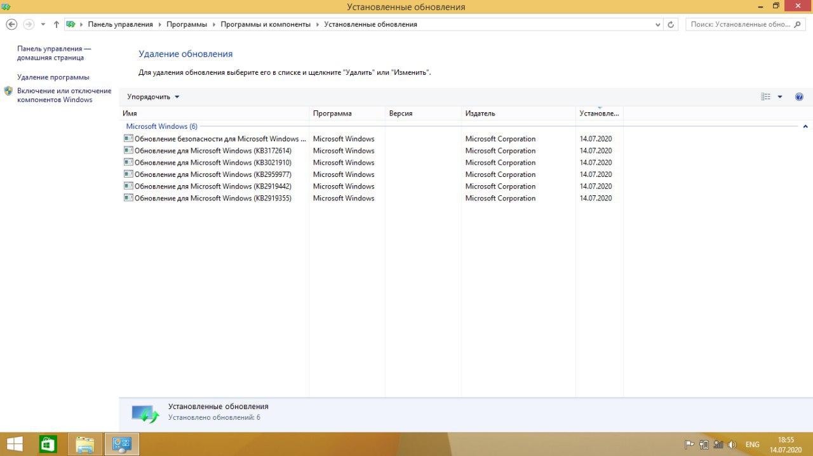Focus the search installed updates field
813x456 pixels.
click(x=740, y=24)
